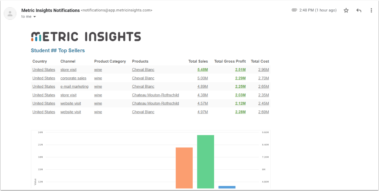Click the 24M axis label on the chart

tap(40, 132)
